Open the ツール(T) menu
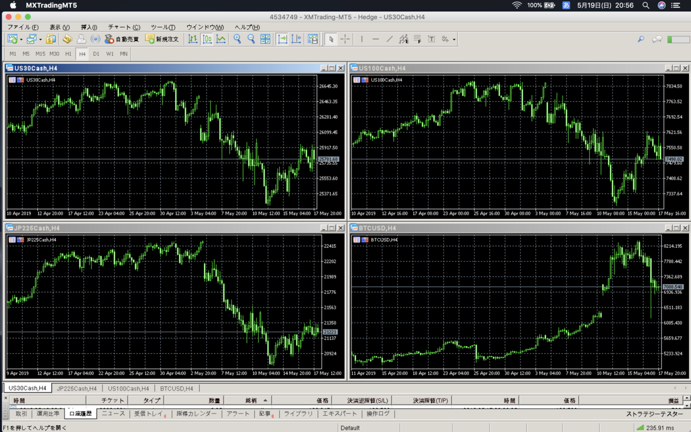 click(x=163, y=27)
